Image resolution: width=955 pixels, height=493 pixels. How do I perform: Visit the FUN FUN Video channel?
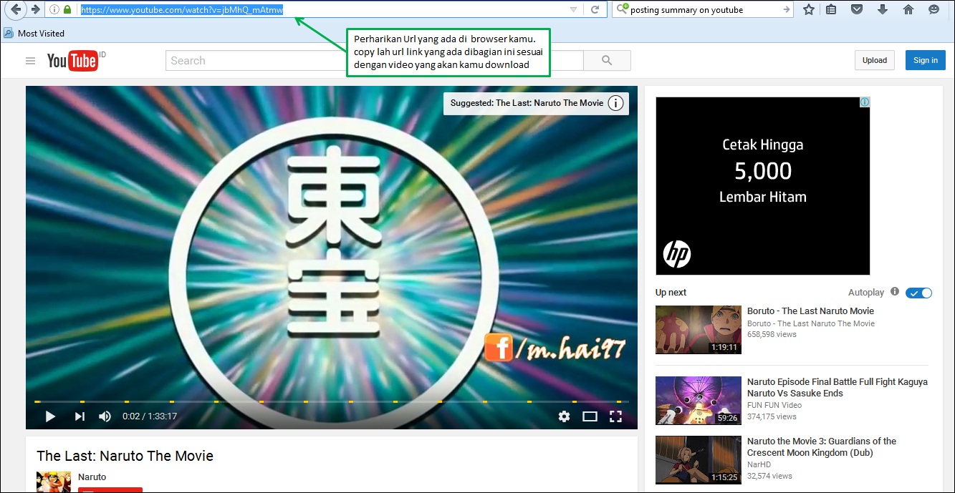coord(776,405)
